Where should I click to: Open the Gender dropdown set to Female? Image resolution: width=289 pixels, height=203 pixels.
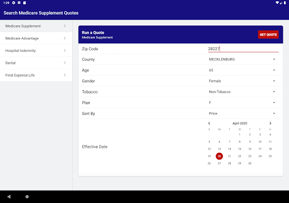(x=242, y=81)
